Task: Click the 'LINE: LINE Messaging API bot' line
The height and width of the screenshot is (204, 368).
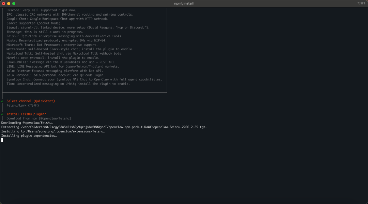Action: coord(63,67)
